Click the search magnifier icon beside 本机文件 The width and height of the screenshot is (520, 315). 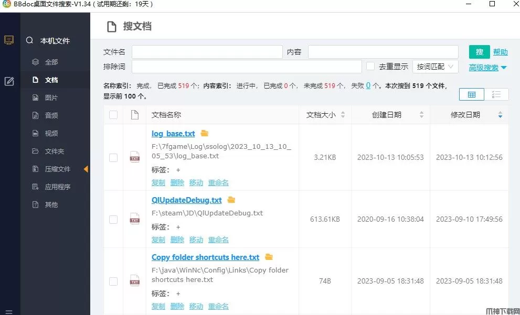click(x=29, y=40)
